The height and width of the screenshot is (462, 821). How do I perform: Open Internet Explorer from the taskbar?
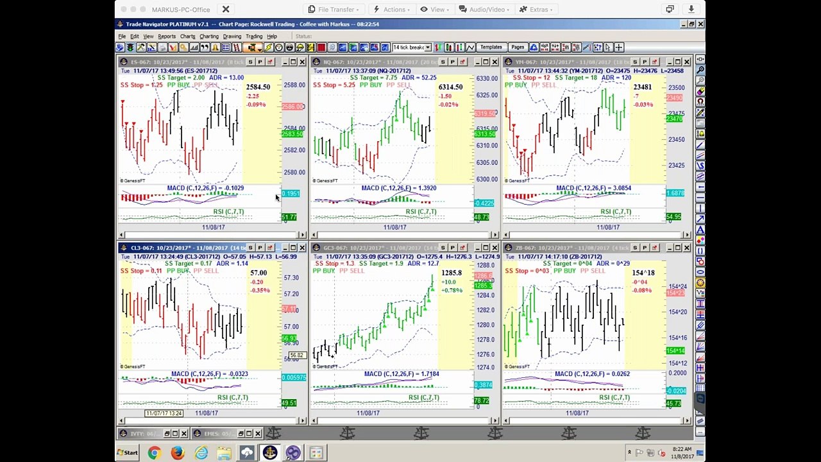coord(201,453)
